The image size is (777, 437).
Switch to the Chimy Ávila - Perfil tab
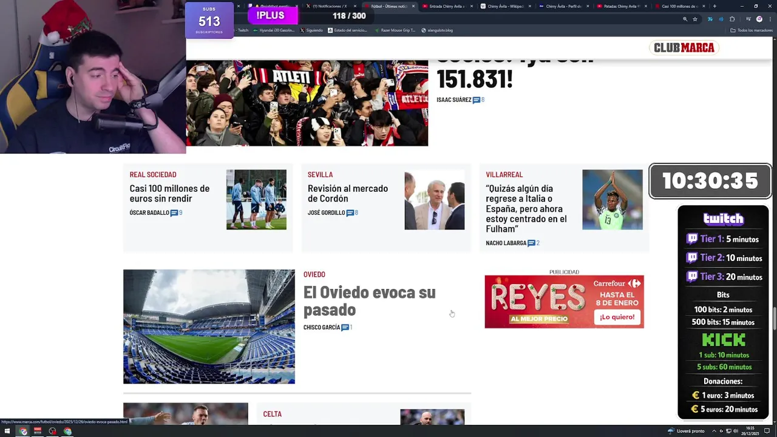(563, 6)
